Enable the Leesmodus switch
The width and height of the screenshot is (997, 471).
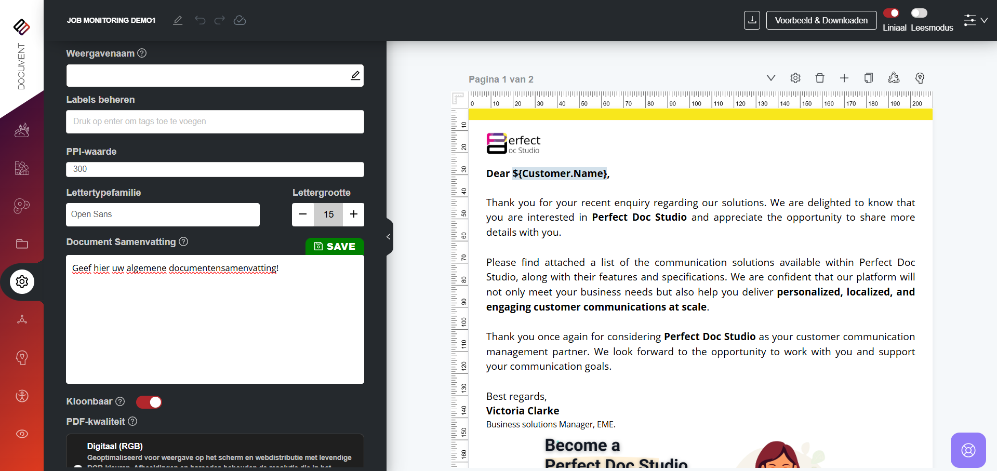(x=919, y=13)
